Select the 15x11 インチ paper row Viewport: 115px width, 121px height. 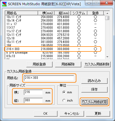coord(55,42)
